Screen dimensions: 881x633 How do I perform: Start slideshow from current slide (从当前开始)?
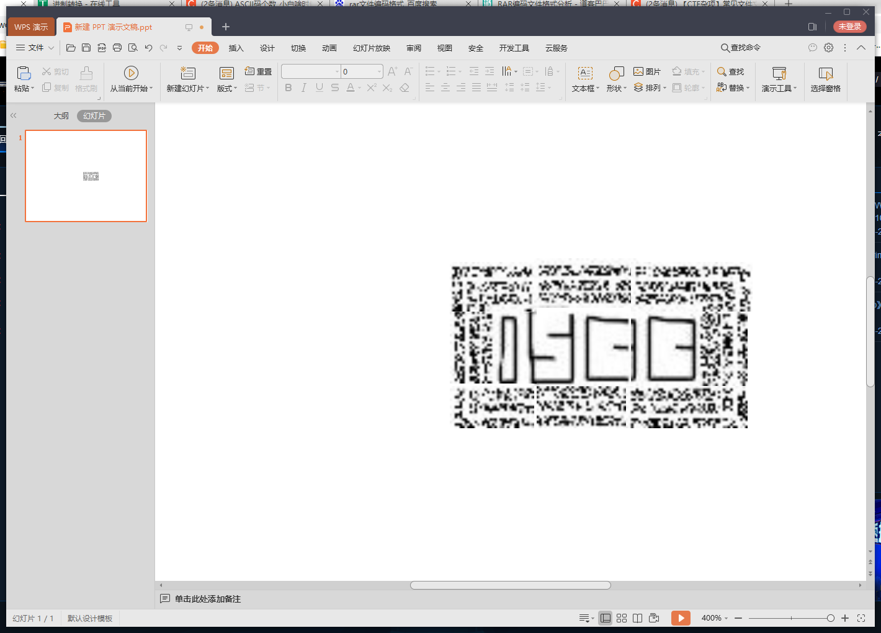[131, 73]
